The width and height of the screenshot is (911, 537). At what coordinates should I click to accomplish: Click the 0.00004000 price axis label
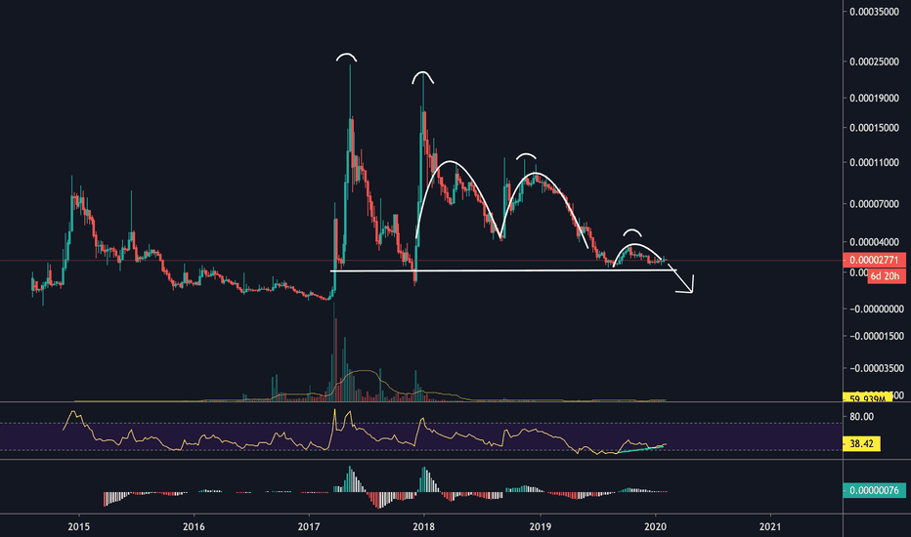(x=874, y=242)
